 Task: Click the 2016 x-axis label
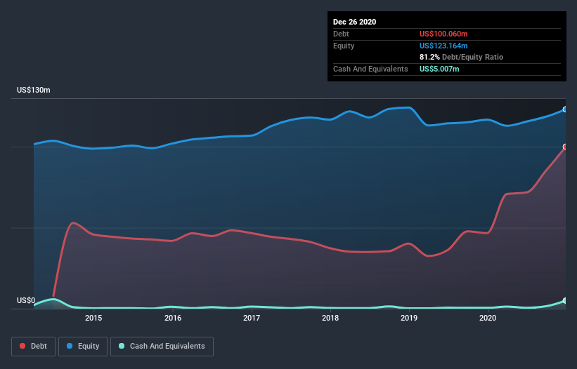(173, 318)
